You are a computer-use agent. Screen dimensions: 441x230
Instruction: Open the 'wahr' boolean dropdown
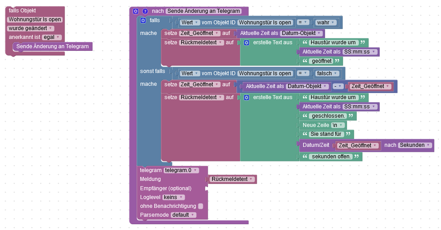click(x=326, y=23)
